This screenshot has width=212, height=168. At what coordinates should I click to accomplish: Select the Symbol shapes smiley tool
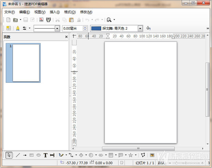[91, 155]
